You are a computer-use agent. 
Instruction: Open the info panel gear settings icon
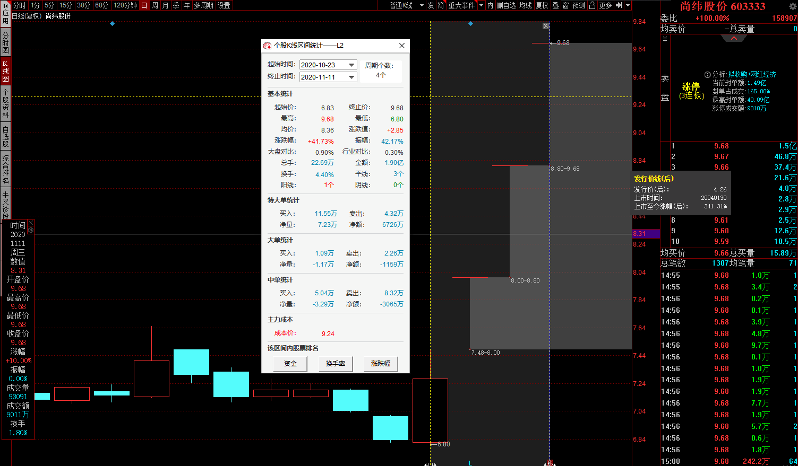click(31, 231)
